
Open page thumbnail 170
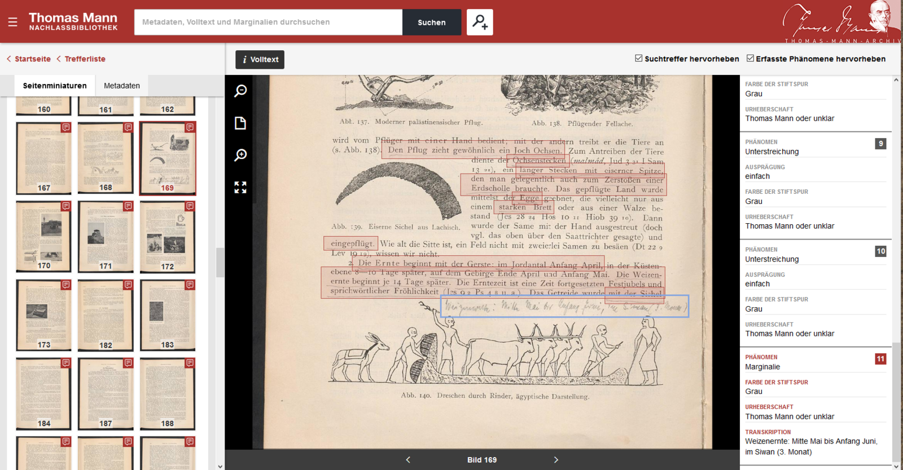pyautogui.click(x=43, y=237)
